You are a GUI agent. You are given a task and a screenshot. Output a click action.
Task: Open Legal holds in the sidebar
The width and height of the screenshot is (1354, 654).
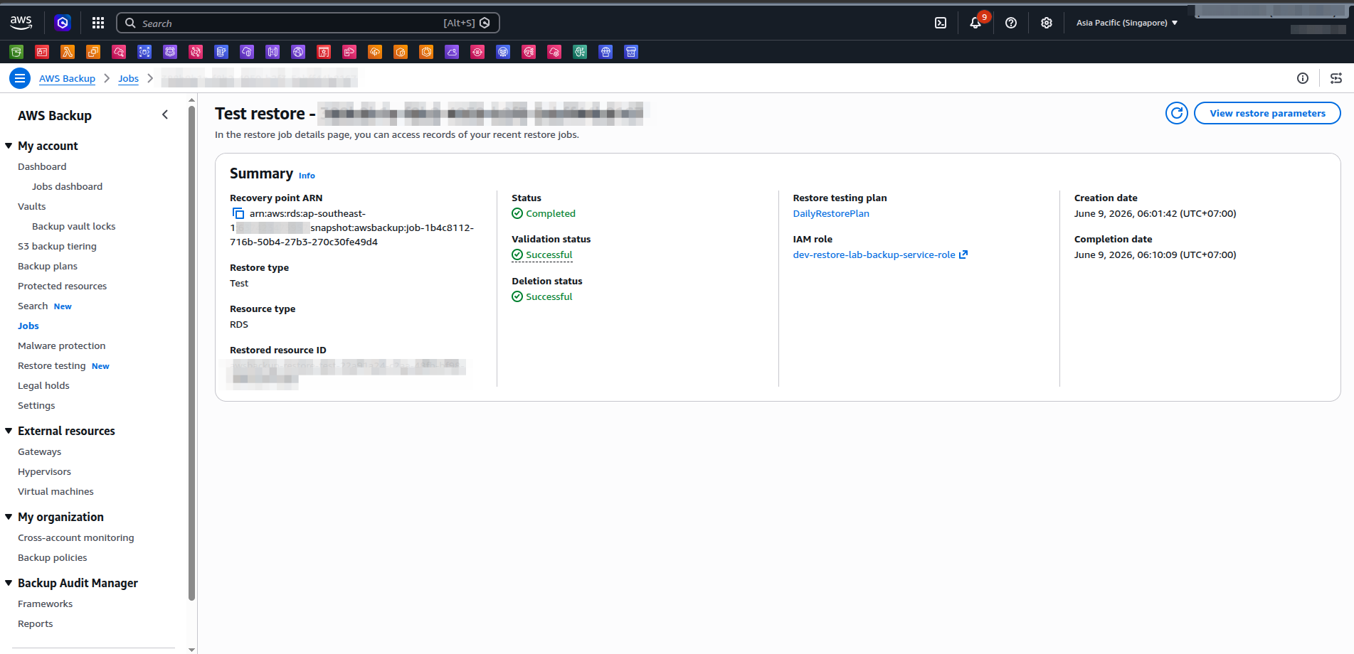(43, 385)
